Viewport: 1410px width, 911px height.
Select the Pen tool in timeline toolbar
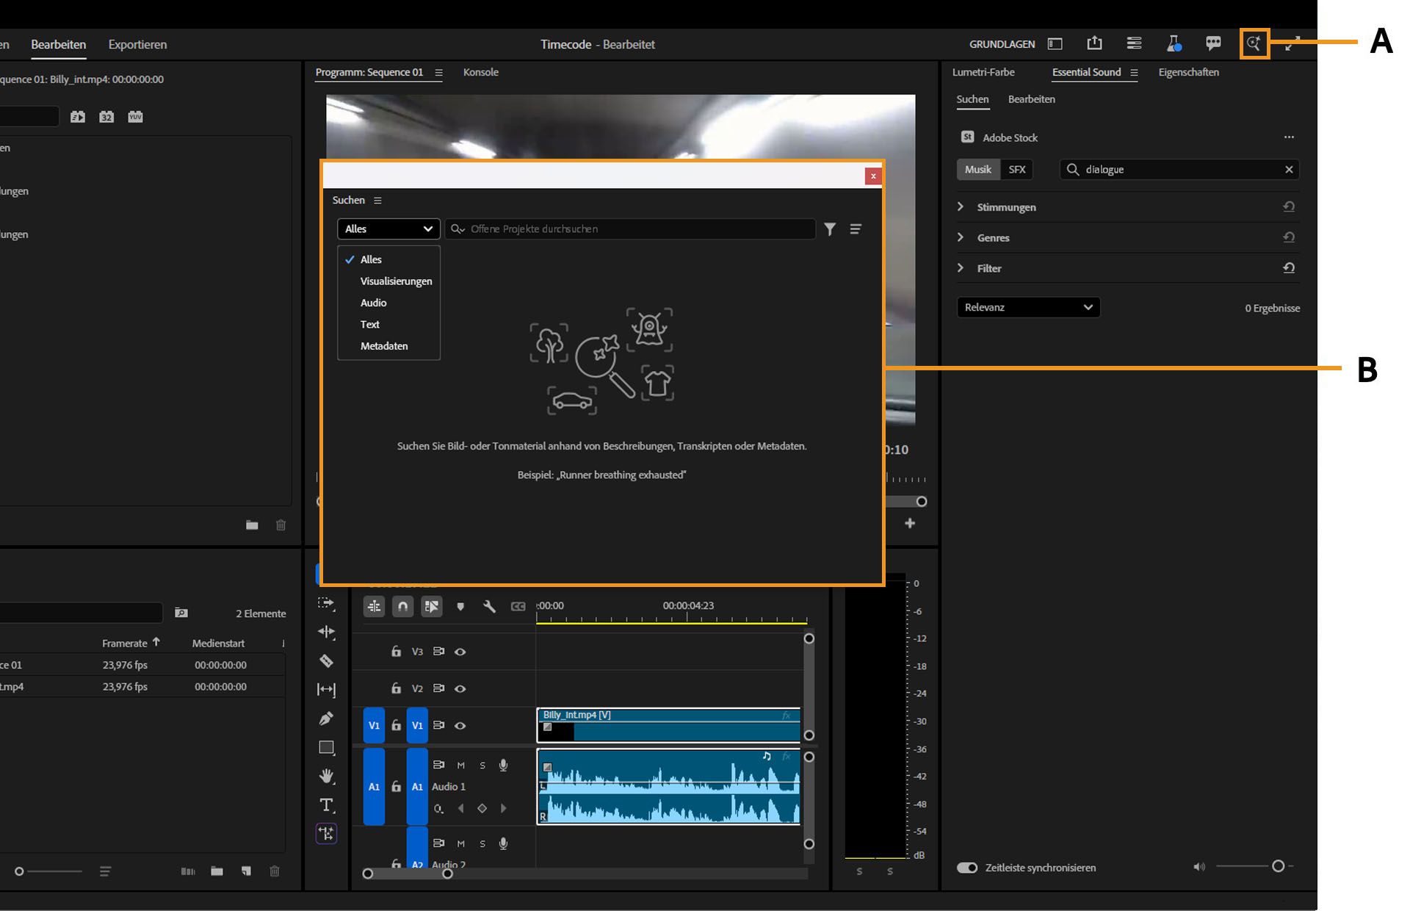tap(326, 718)
